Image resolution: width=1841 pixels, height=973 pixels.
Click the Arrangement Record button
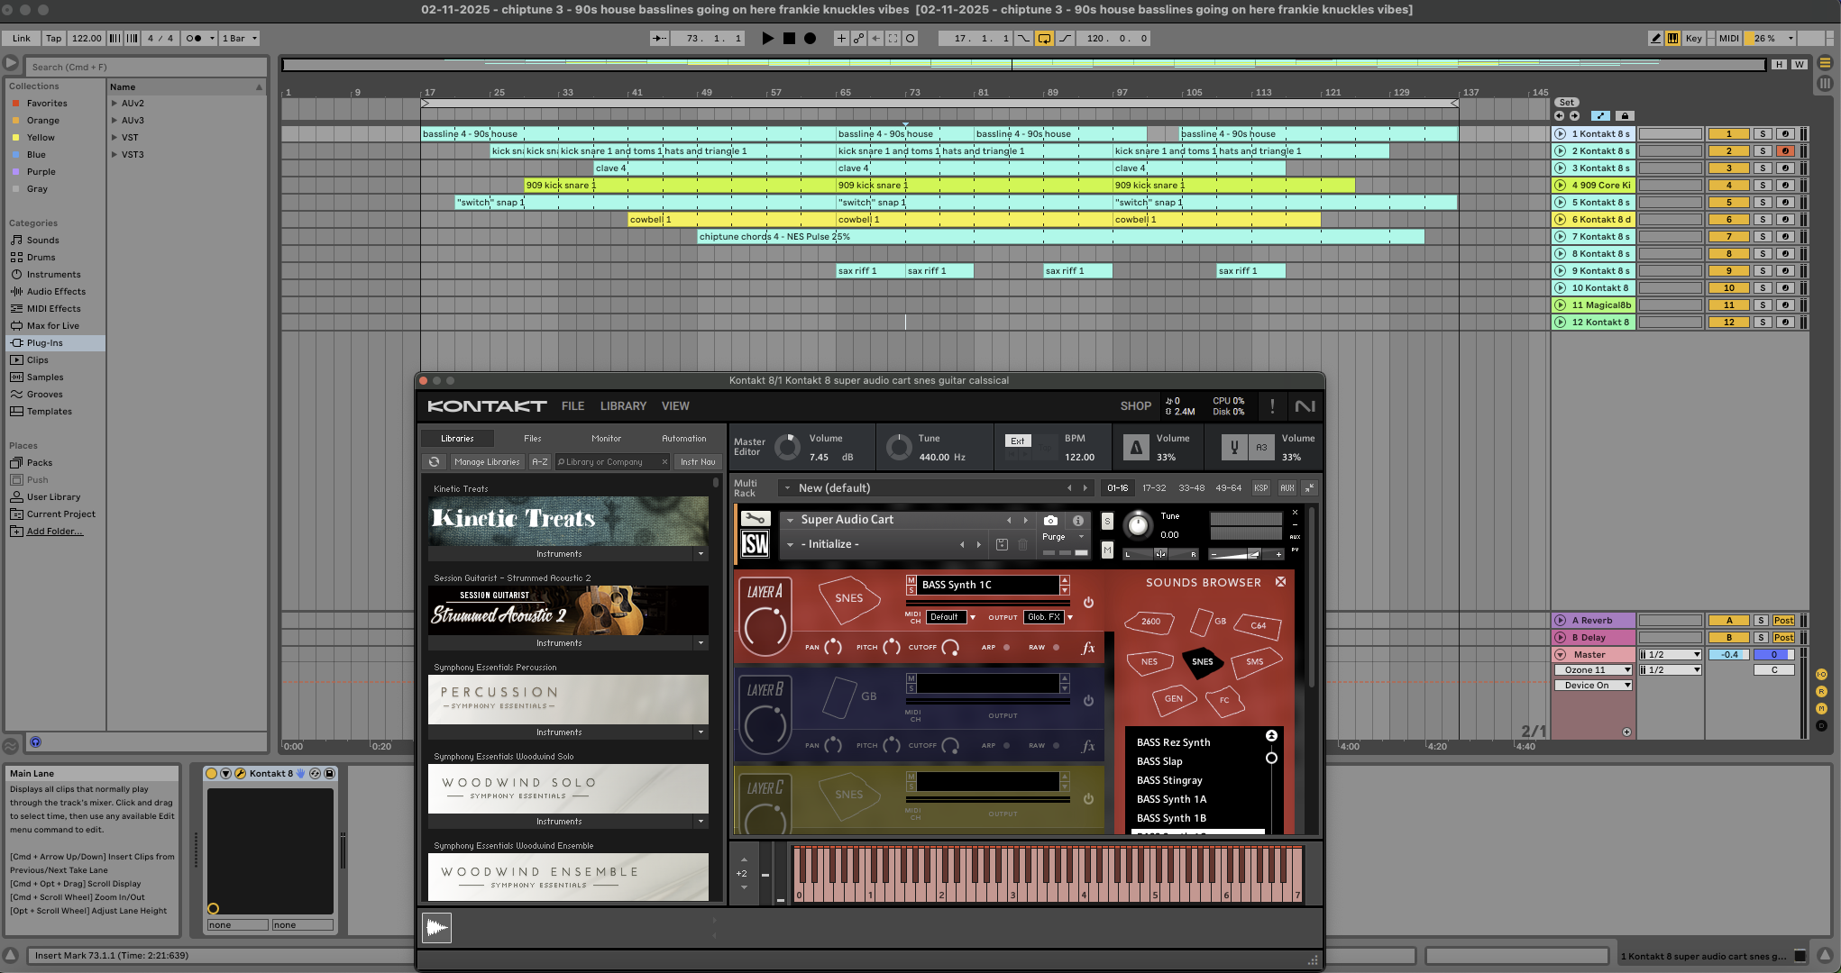point(810,38)
